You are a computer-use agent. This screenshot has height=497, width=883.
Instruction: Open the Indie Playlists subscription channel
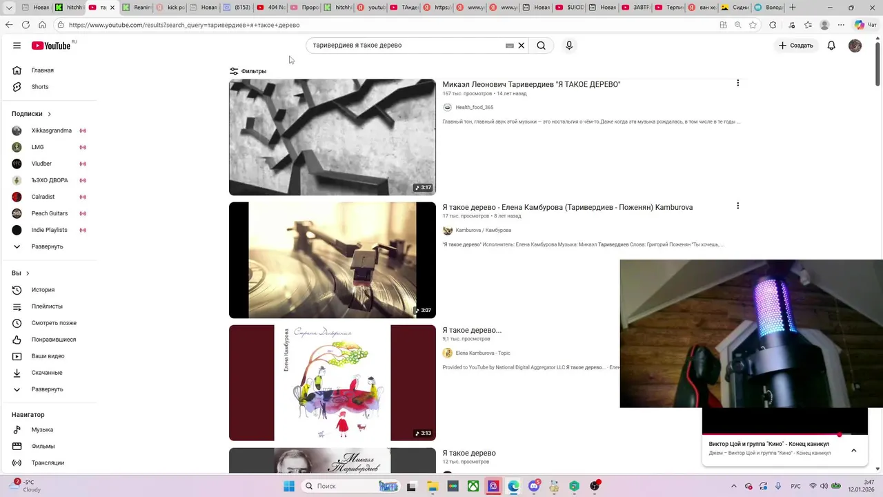click(x=48, y=230)
